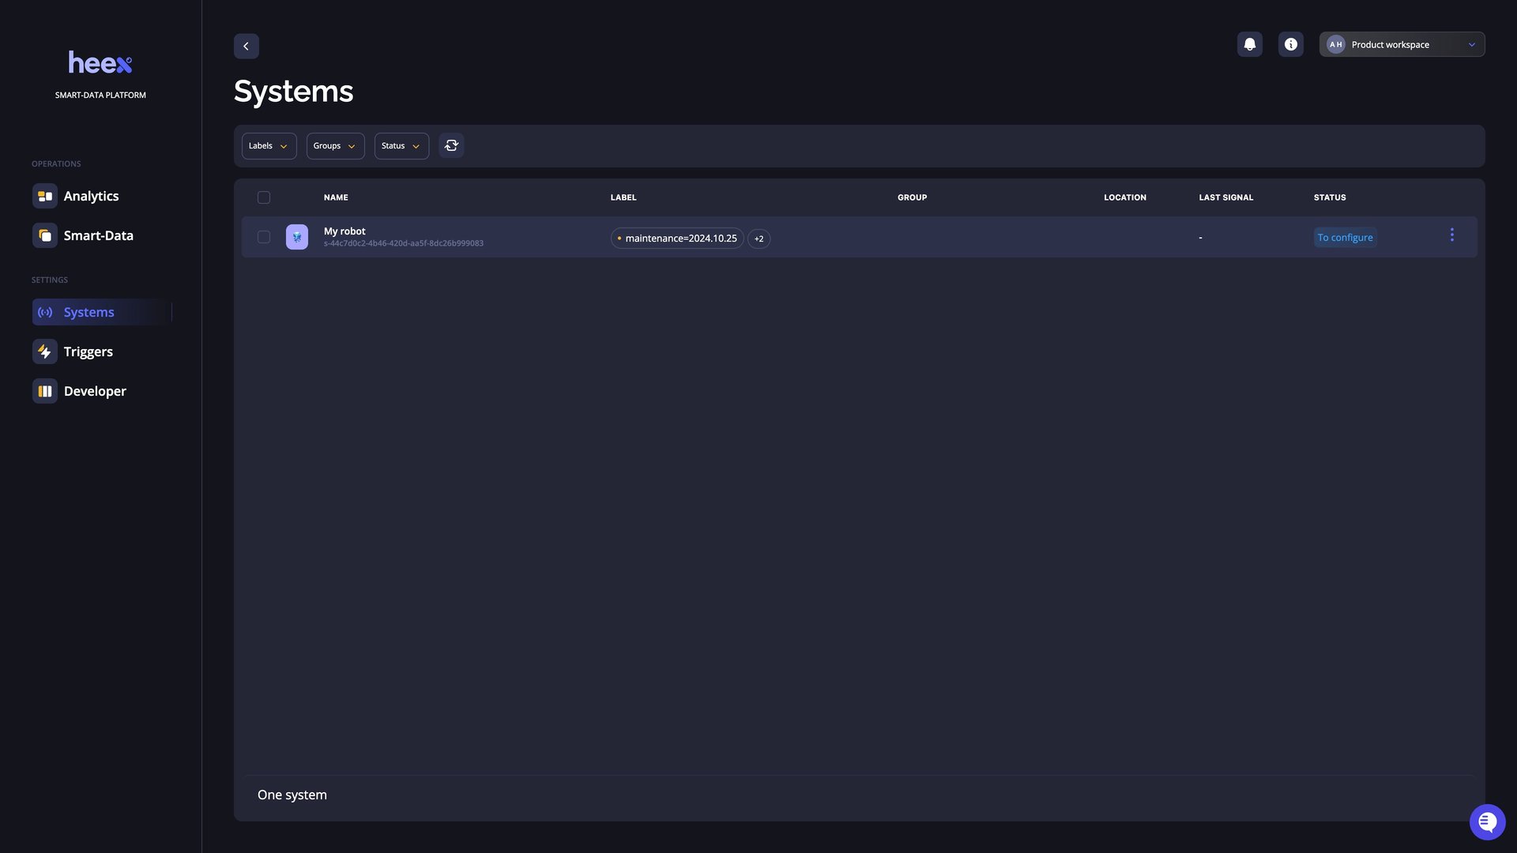Open the chat support bubble

coord(1487,822)
